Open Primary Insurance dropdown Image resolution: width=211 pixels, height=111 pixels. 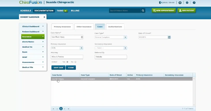coord(81,48)
